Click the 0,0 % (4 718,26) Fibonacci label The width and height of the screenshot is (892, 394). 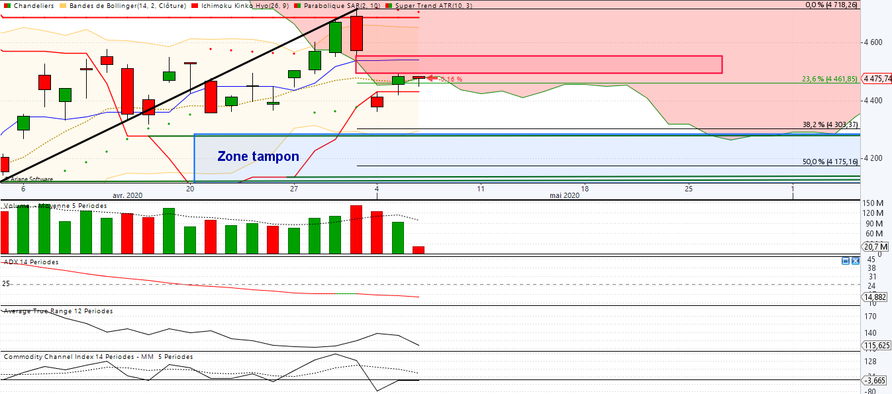click(x=830, y=5)
